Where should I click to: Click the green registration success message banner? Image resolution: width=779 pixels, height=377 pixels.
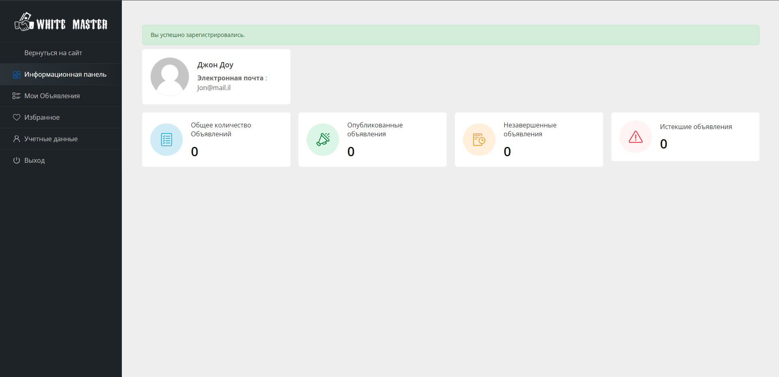(450, 35)
